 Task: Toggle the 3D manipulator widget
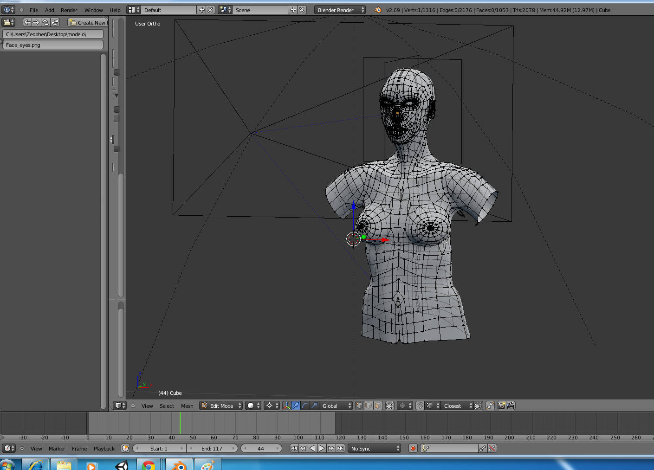[x=286, y=406]
